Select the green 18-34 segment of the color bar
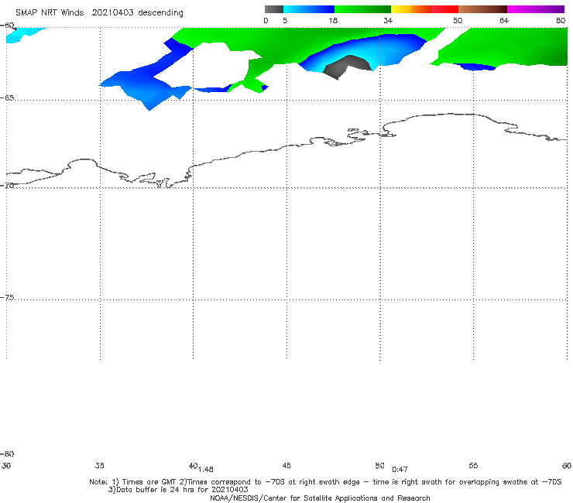This screenshot has width=573, height=503. point(362,9)
